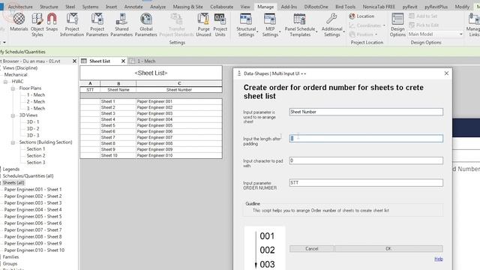The width and height of the screenshot is (480, 270).
Task: Collapse the 3D Views node
Action: (x=13, y=115)
